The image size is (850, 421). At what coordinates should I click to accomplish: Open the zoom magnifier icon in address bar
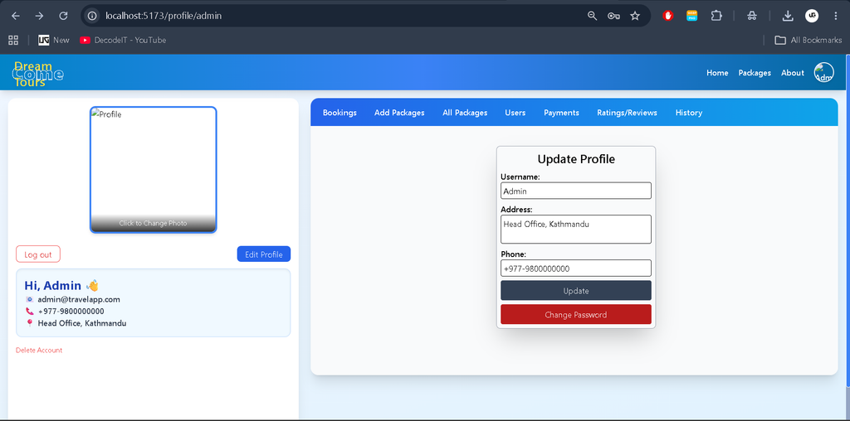592,16
